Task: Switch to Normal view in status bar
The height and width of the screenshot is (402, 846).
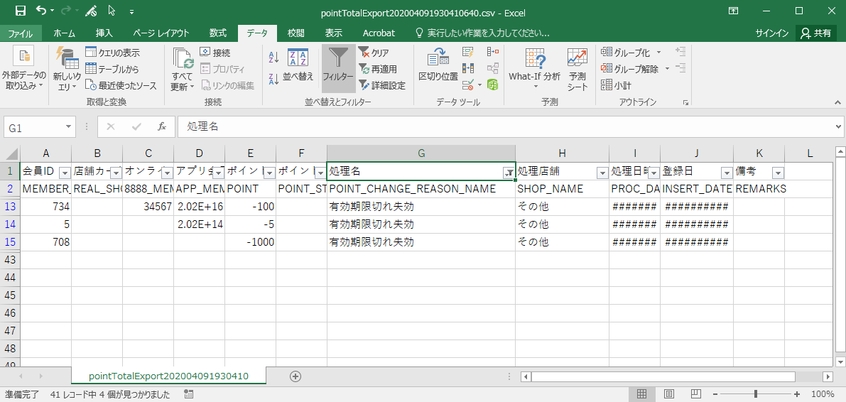Action: click(x=641, y=394)
